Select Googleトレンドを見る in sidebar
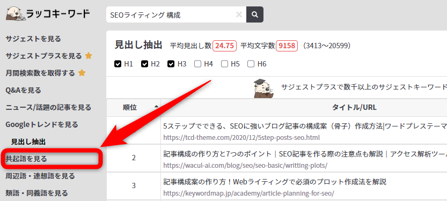447x201 pixels. [x=42, y=124]
